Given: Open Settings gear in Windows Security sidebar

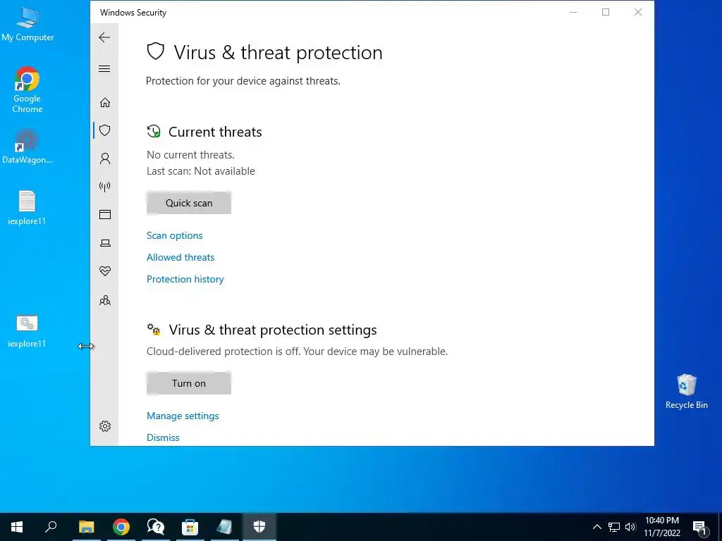Looking at the screenshot, I should pyautogui.click(x=105, y=426).
